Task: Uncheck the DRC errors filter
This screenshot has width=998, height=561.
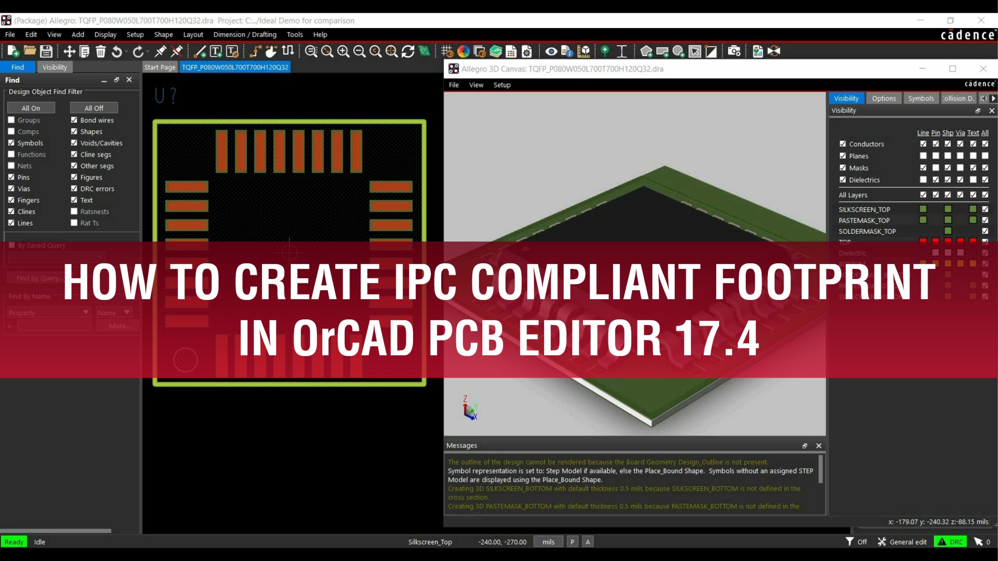Action: (74, 189)
